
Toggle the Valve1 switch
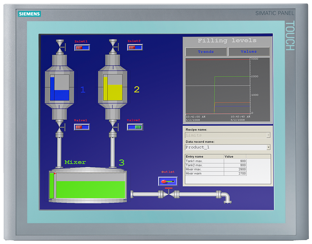point(82,127)
